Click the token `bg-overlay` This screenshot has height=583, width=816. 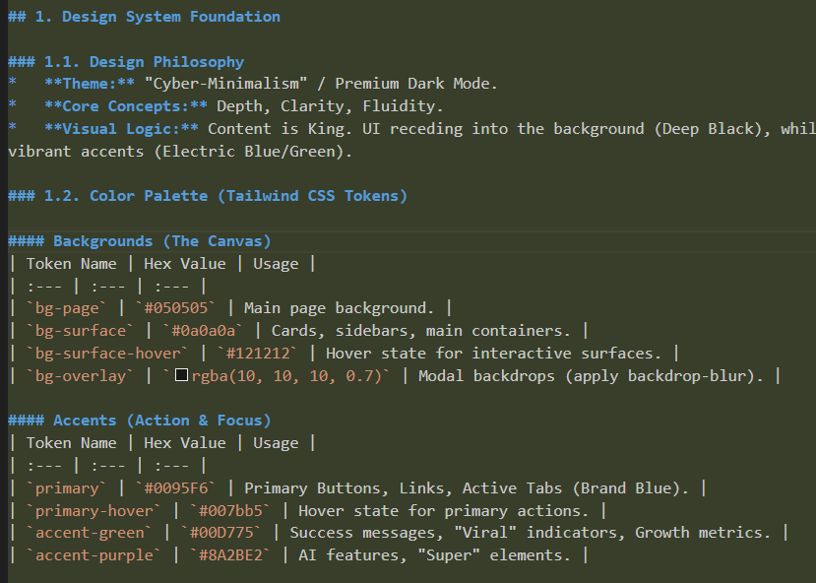(80, 376)
